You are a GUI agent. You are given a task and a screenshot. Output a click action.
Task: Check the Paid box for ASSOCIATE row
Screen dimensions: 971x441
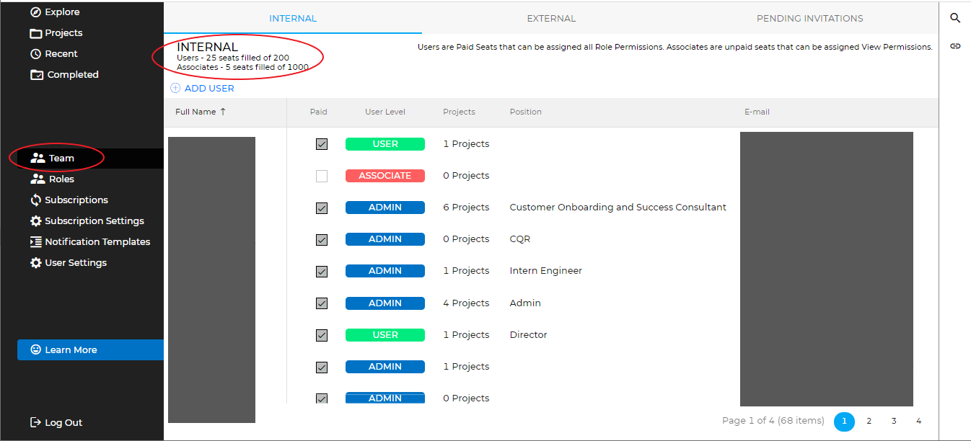point(322,176)
